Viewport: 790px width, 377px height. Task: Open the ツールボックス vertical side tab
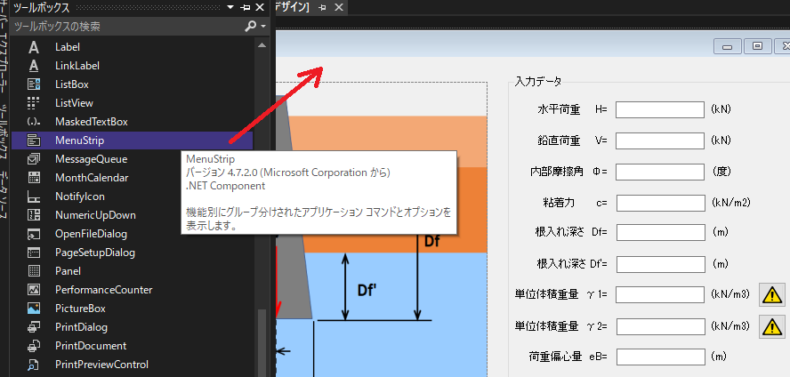4,132
